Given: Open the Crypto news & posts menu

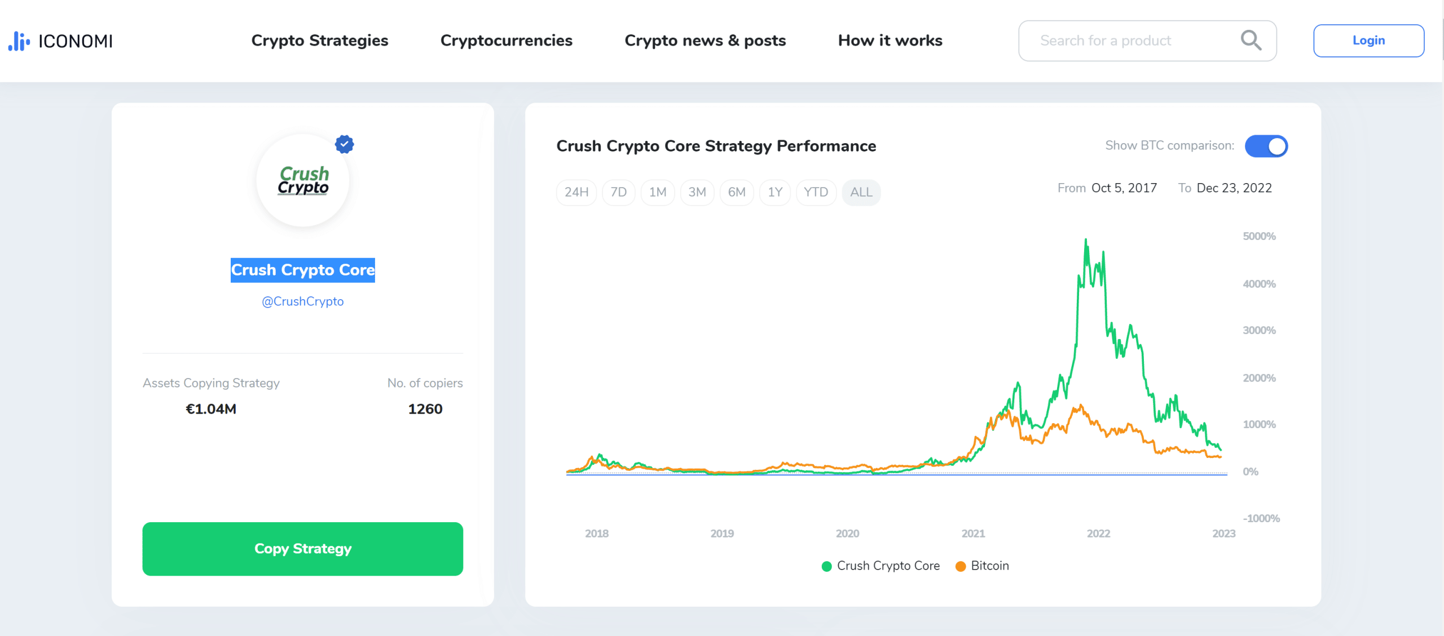Looking at the screenshot, I should (x=705, y=41).
